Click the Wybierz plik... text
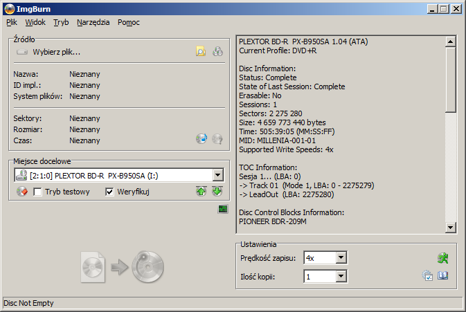466x312 pixels. click(57, 53)
